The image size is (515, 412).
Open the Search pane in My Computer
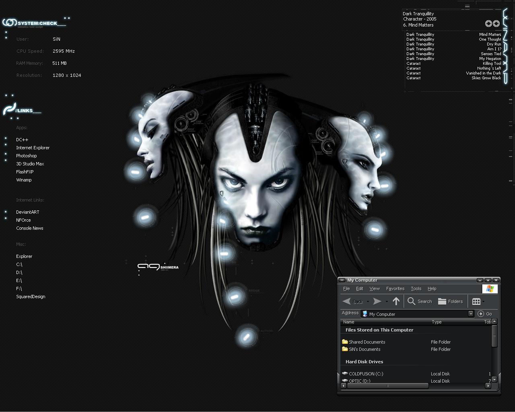[x=420, y=301]
